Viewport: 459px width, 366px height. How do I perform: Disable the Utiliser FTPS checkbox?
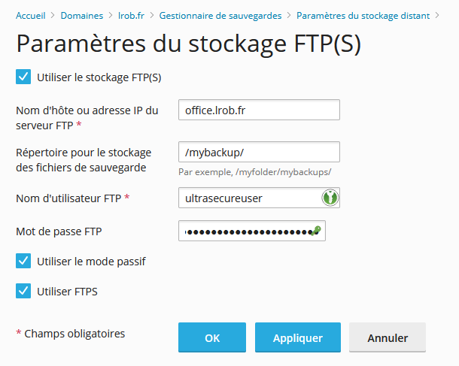23,291
